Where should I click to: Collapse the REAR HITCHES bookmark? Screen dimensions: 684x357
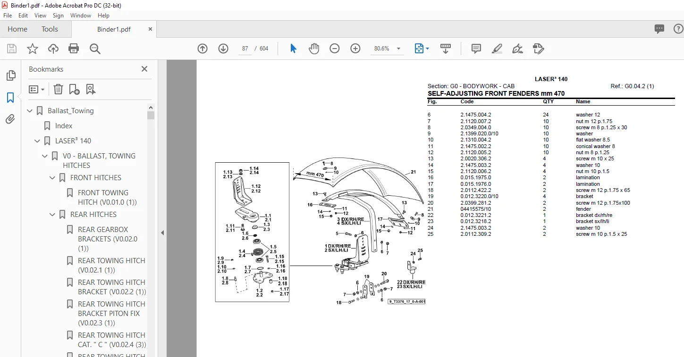pos(53,215)
